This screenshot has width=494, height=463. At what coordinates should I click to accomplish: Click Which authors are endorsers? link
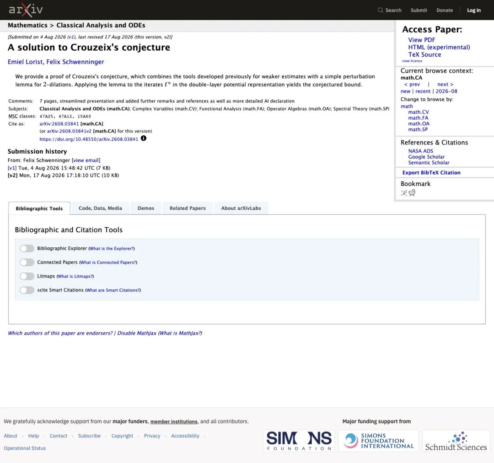tap(60, 333)
